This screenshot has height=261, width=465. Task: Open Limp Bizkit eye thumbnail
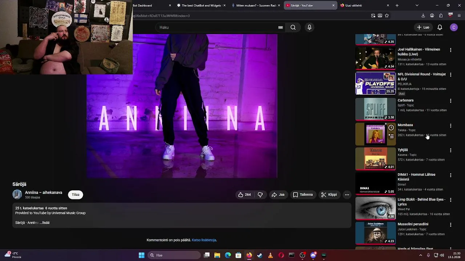point(375,208)
